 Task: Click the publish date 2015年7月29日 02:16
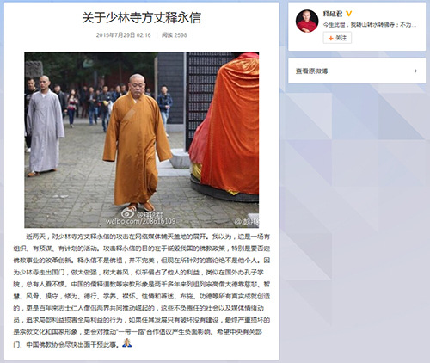coord(123,35)
